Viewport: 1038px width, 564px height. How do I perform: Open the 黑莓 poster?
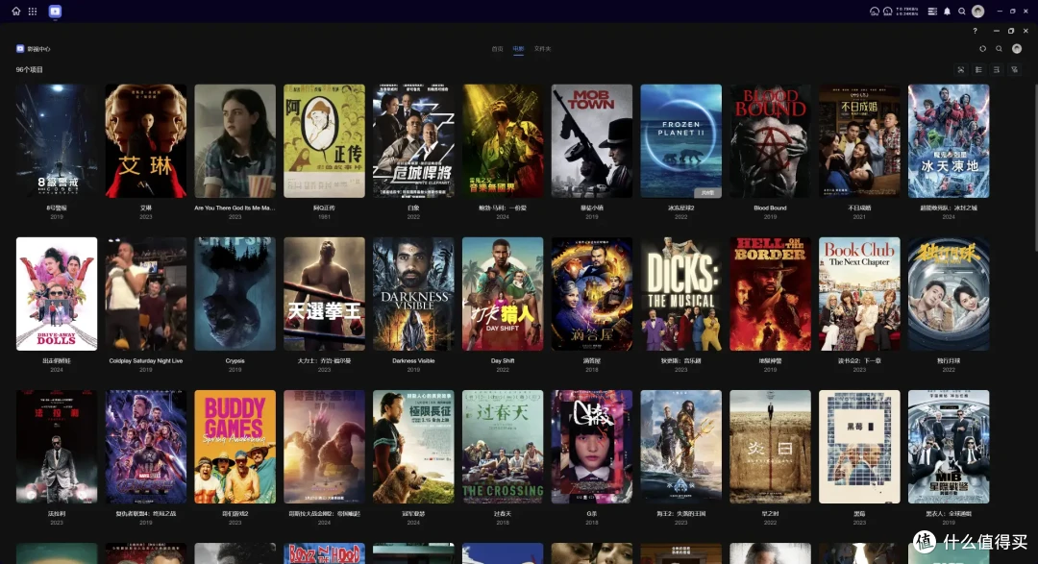click(859, 447)
